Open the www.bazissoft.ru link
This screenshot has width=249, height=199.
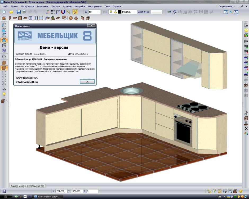27,78
